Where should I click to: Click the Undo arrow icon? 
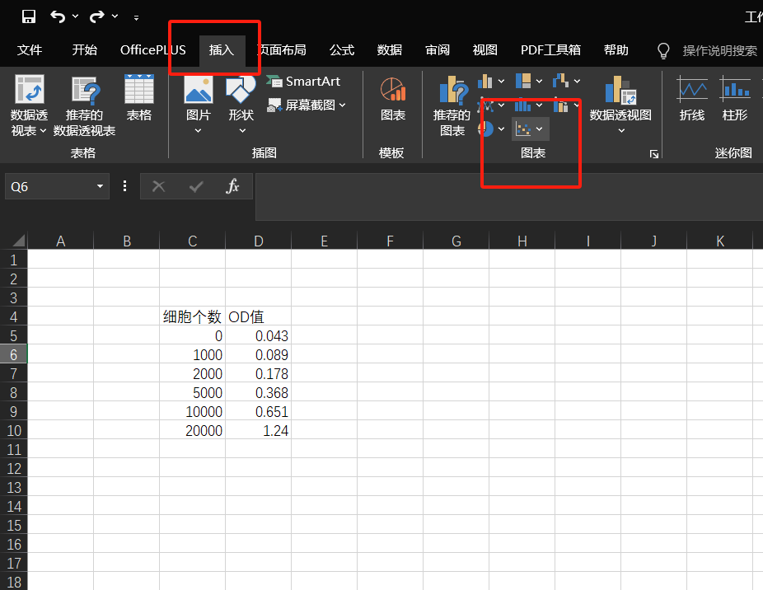[58, 16]
